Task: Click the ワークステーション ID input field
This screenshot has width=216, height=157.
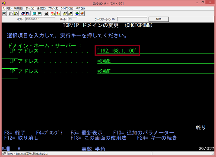Action: tap(132, 19)
